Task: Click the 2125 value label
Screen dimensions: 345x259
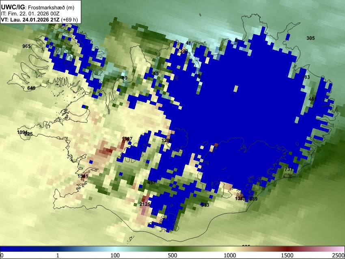Action: pos(145,204)
